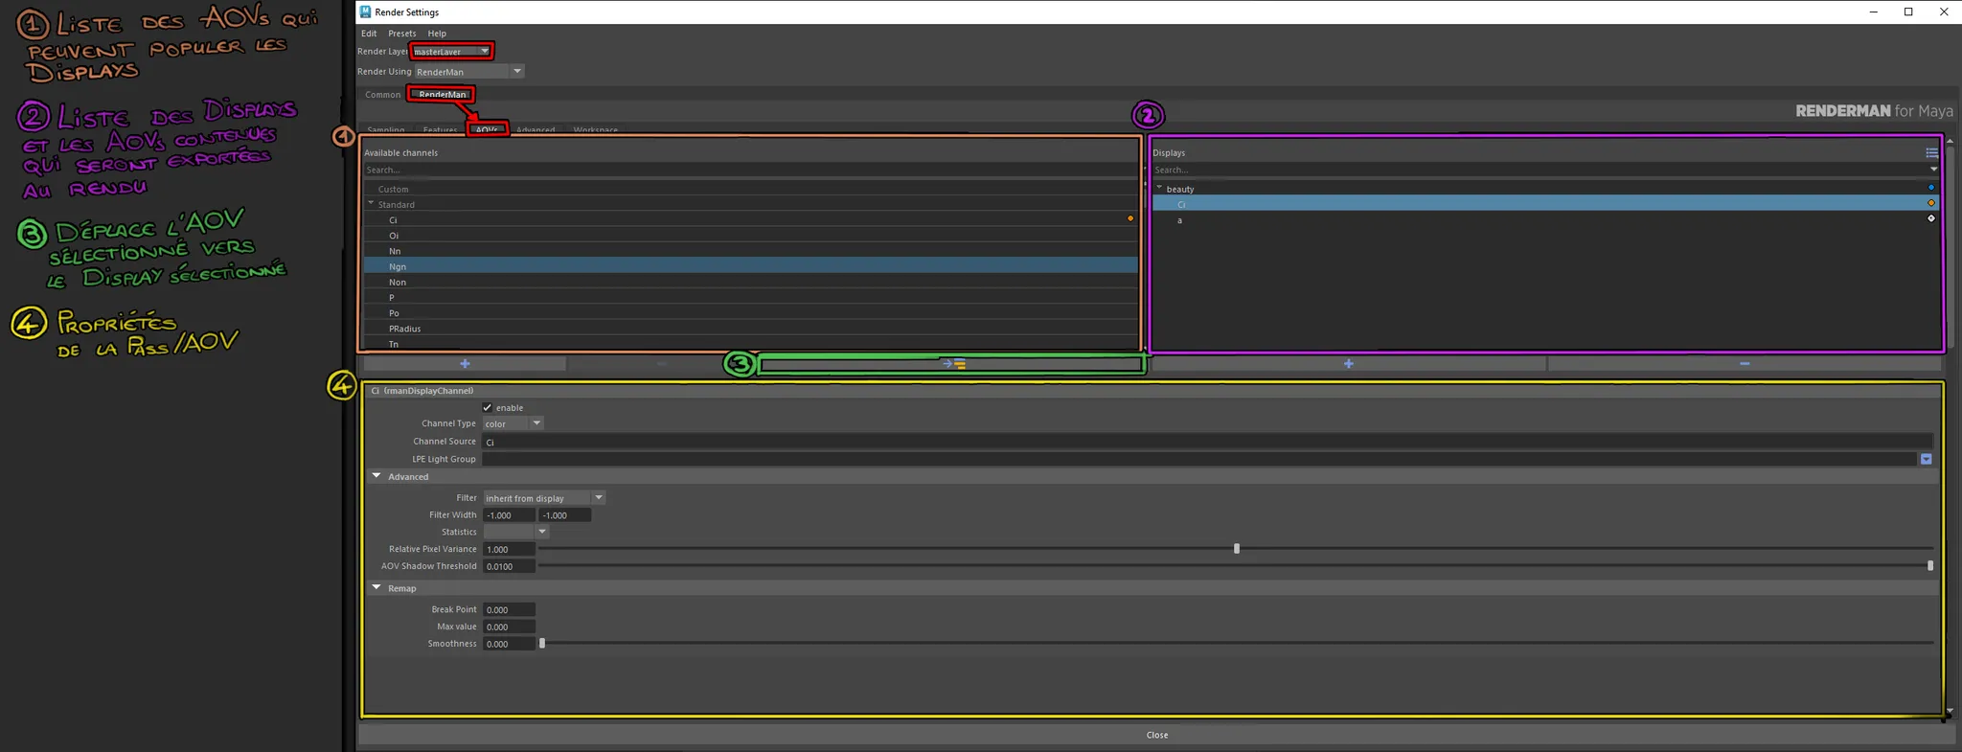Open the Displays list options icon
Screen dimensions: 1962x752
(1931, 153)
